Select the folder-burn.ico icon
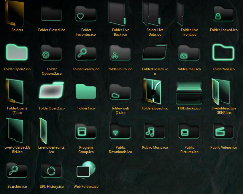243x194 pixels. point(120,53)
